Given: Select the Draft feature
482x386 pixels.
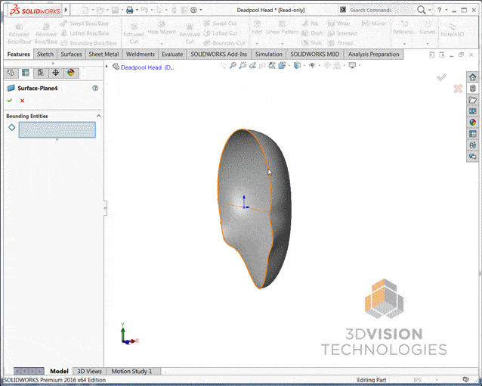Looking at the screenshot, I should (312, 33).
